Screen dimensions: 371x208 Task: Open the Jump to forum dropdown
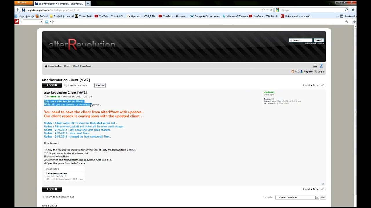(297, 197)
